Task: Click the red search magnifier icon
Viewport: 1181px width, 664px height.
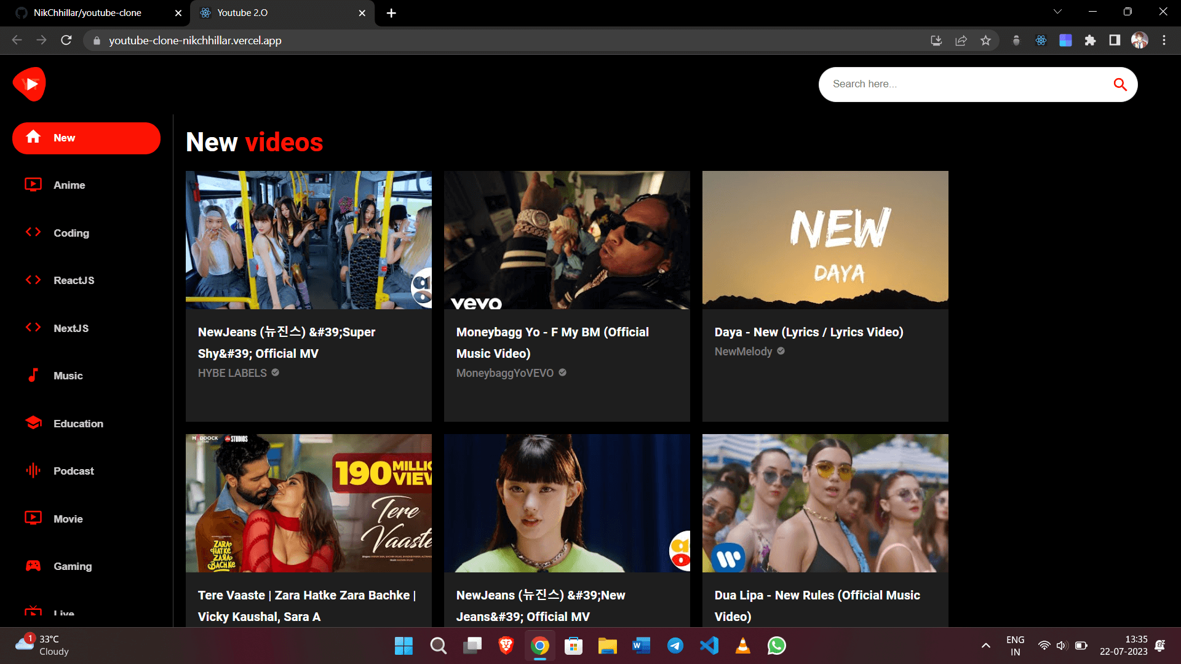Action: 1120,84
